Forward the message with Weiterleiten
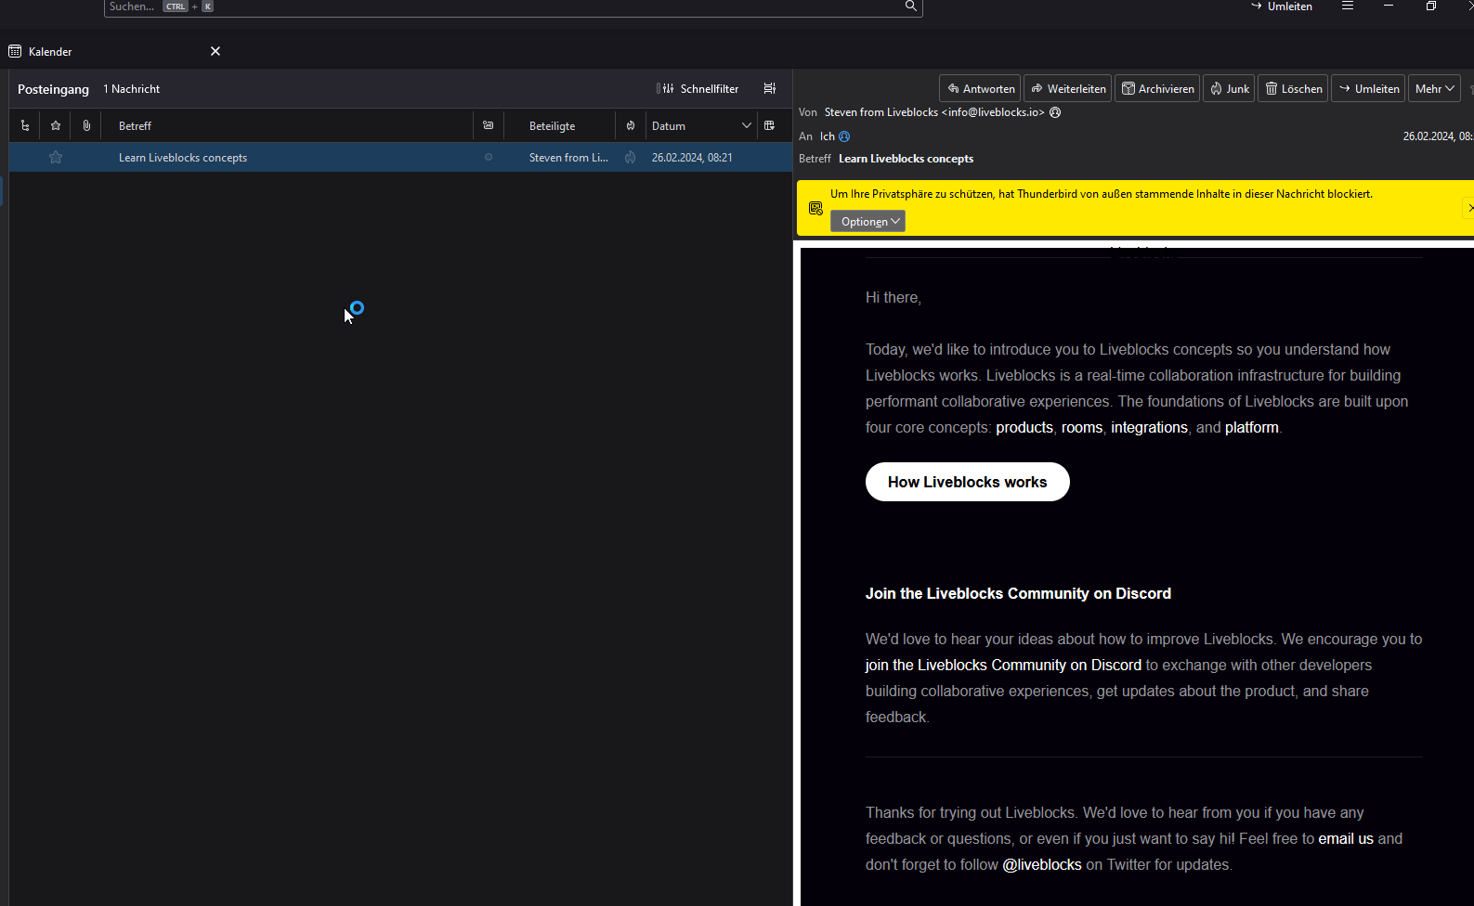Screen dimensions: 1474x906 click(1067, 89)
